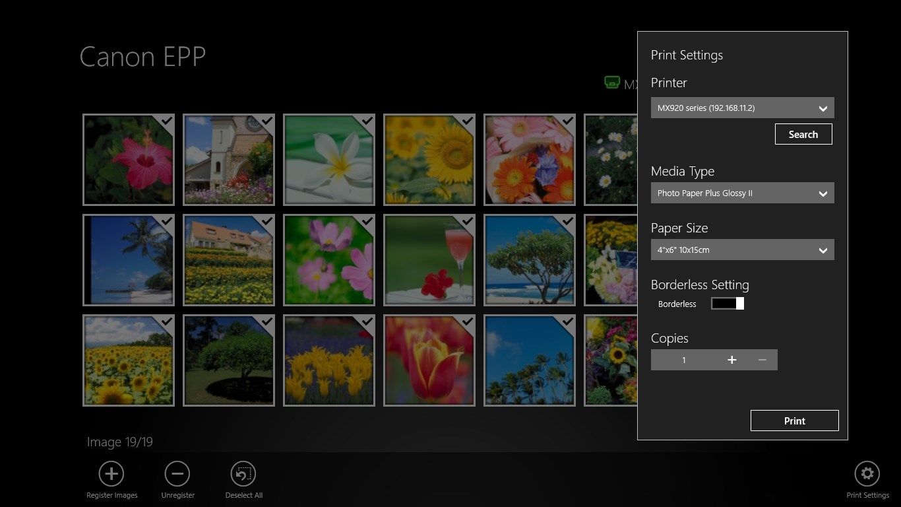Select the yellow tulips field thumbnail

pyautogui.click(x=329, y=360)
